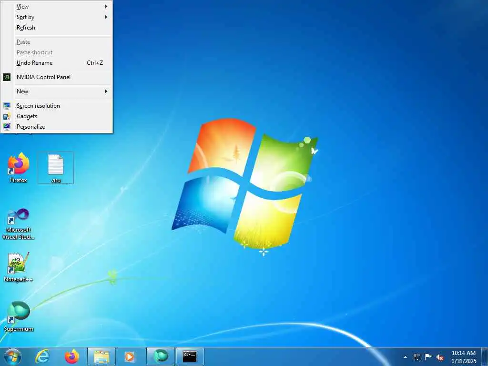
Task: Open Gadgets from the context menu
Action: coord(56,116)
